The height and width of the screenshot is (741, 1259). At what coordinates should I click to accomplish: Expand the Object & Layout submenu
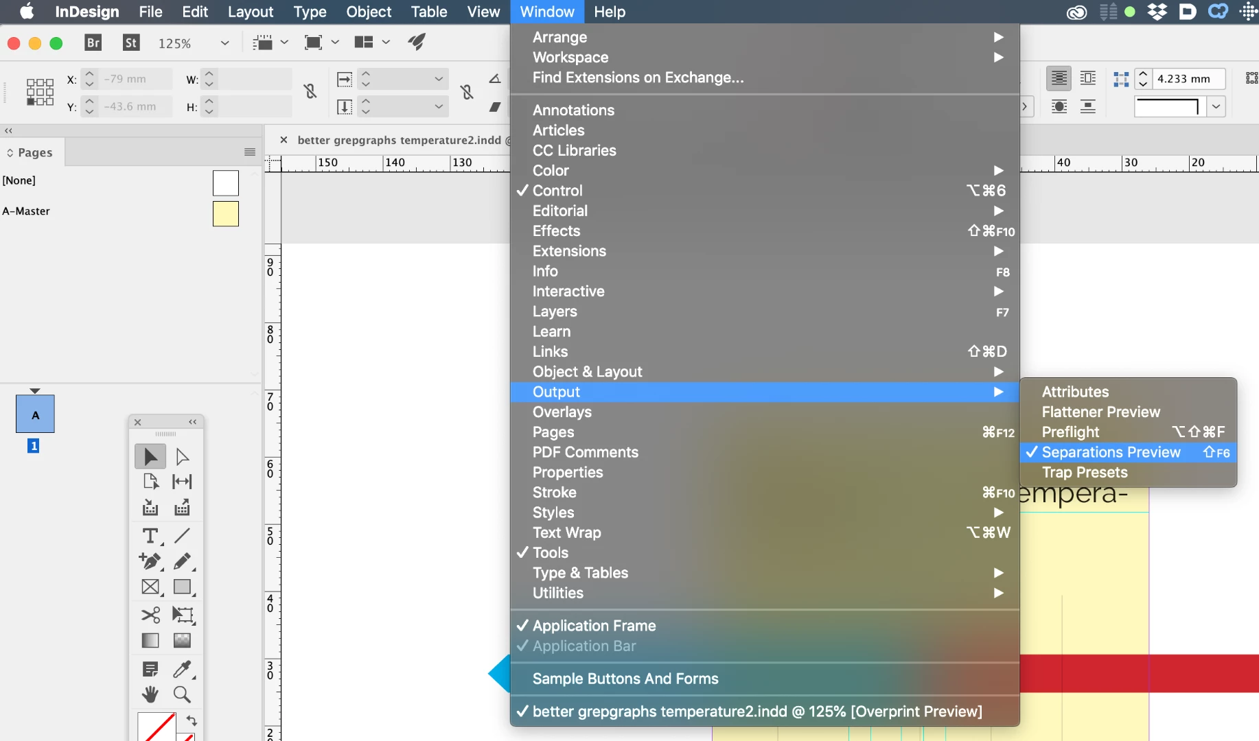click(765, 372)
